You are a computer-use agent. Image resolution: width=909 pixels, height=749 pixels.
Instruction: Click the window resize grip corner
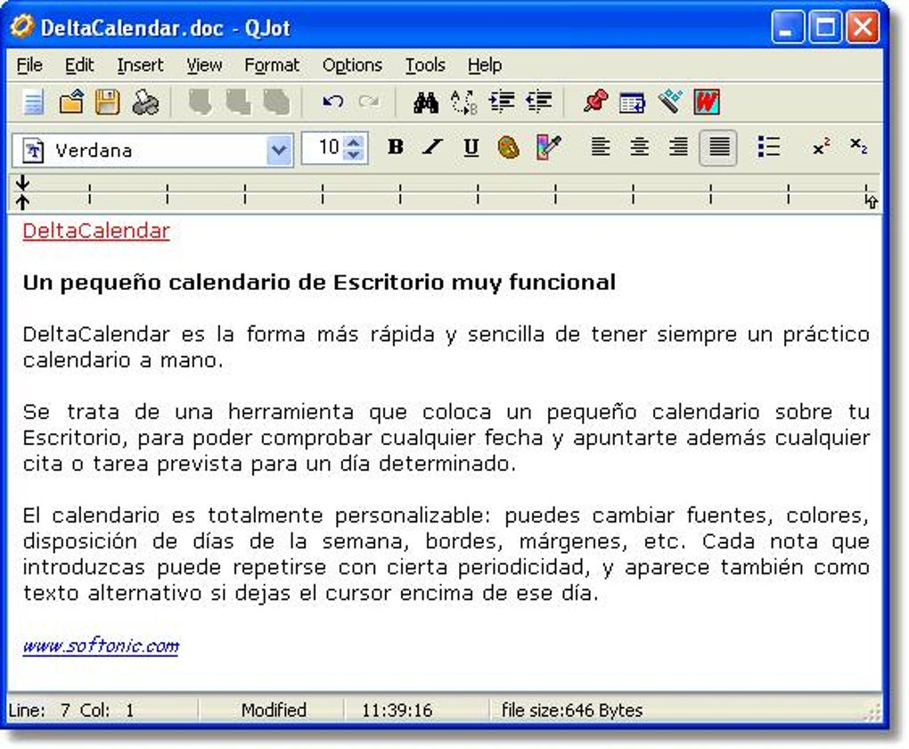point(872,712)
